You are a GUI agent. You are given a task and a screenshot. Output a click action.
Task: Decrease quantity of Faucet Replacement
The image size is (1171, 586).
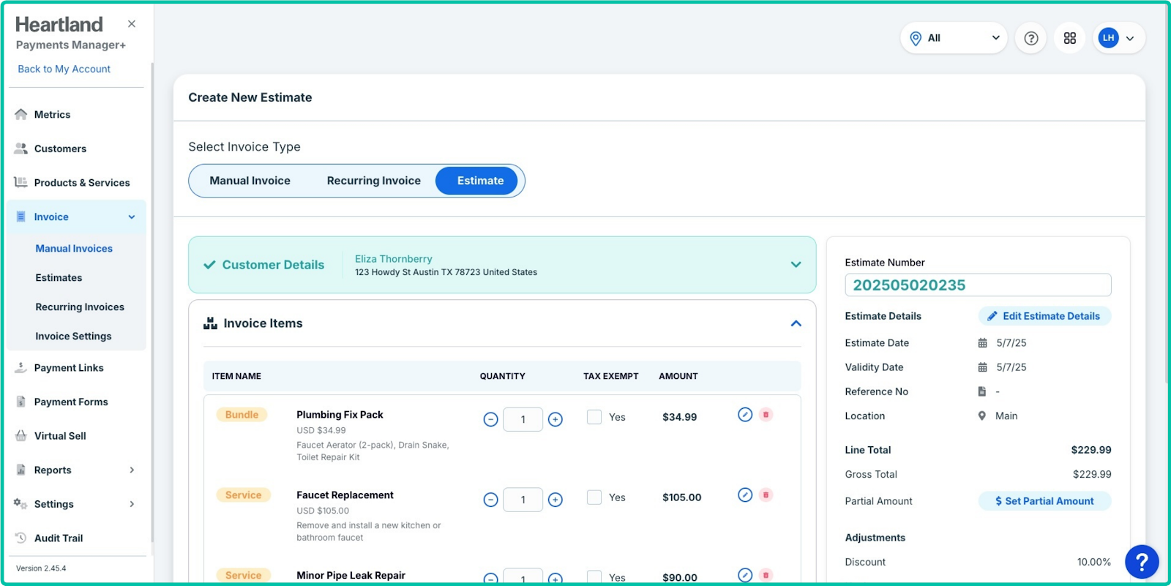[x=490, y=500]
